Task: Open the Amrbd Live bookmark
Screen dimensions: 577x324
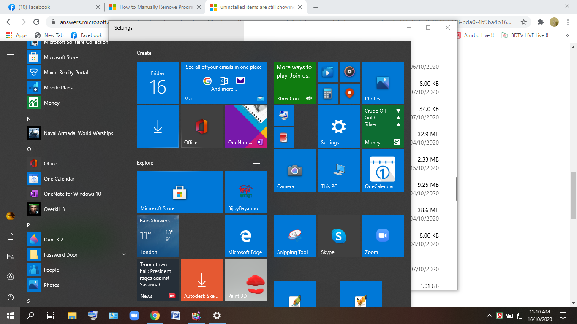Action: tap(476, 35)
